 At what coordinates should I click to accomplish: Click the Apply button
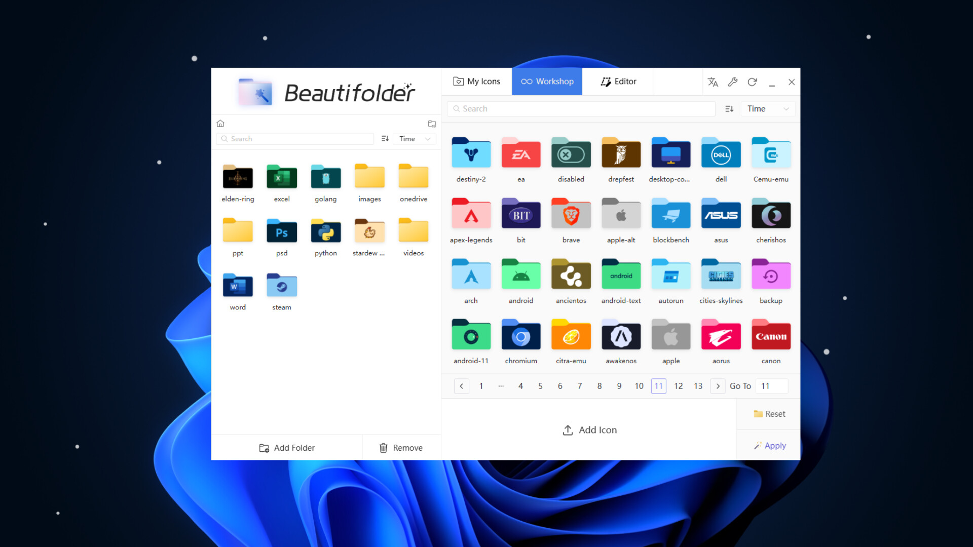coord(770,445)
